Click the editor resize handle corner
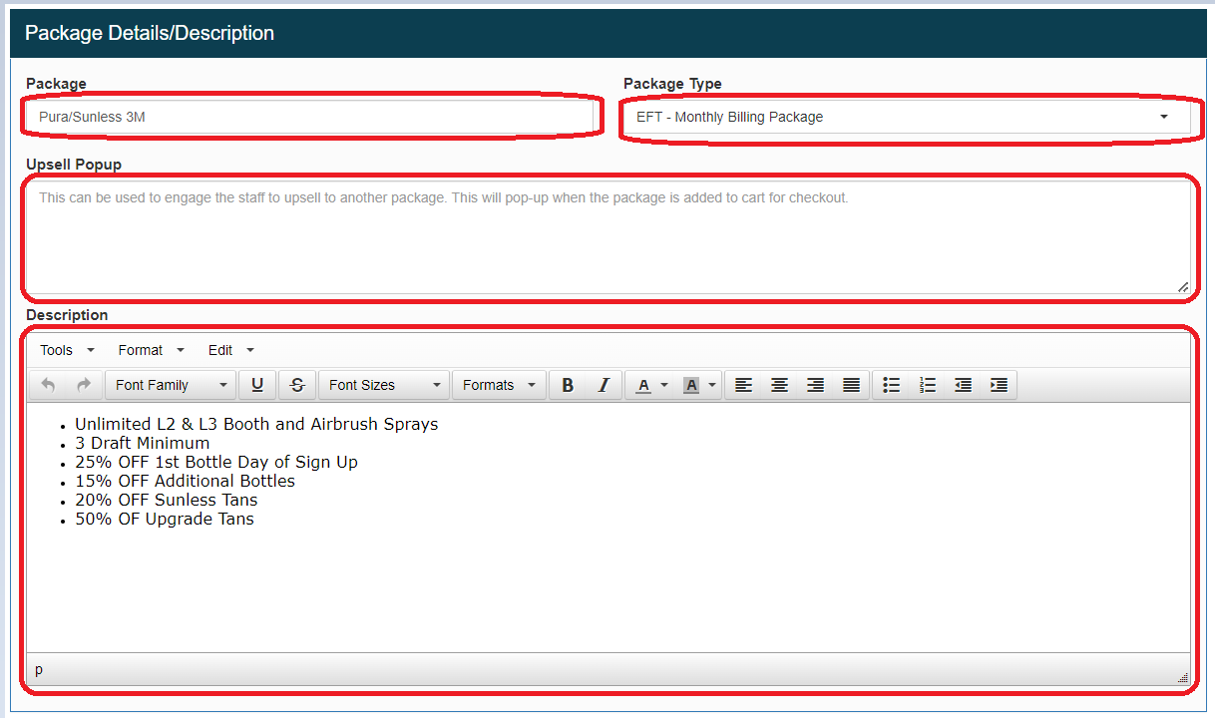 point(1183,676)
